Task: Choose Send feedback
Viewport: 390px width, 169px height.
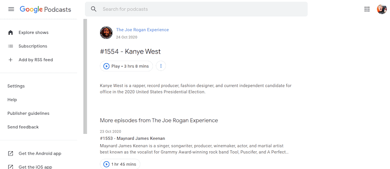Action: tap(23, 127)
